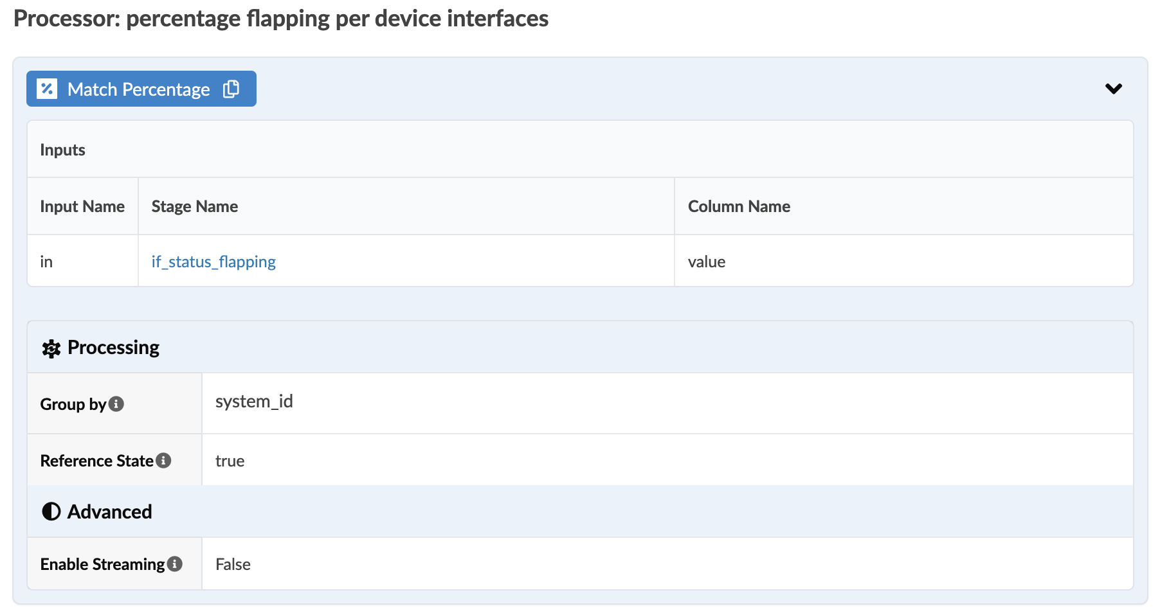Open the if_status_flapping stage link
Screen dimensions: 1160x613
pyautogui.click(x=213, y=262)
